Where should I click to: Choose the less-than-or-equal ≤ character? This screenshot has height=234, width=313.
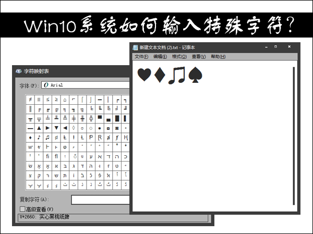point(47,100)
